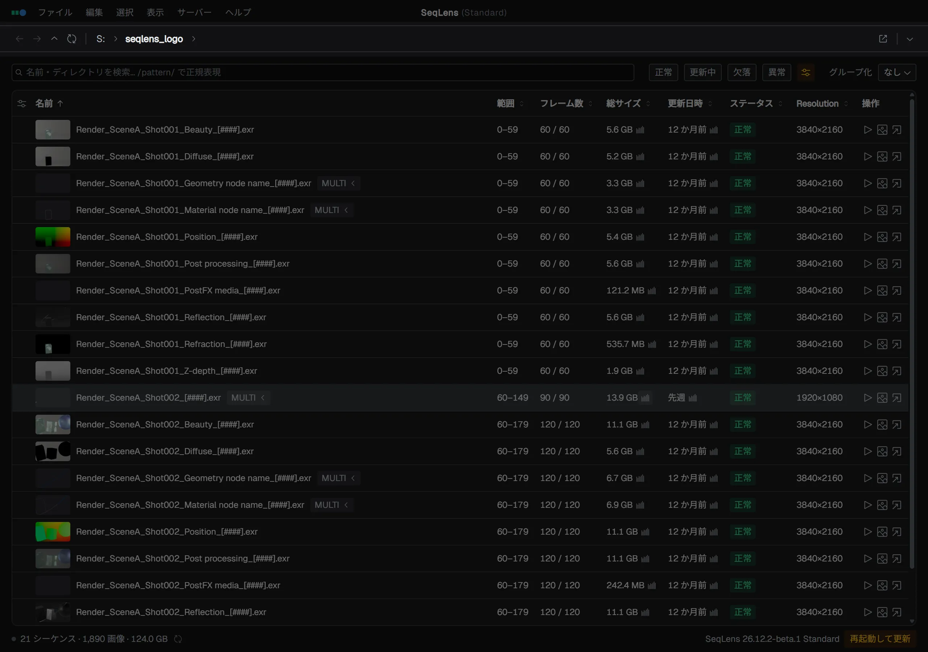Sort by the 名前 column header
This screenshot has width=928, height=652.
49,104
